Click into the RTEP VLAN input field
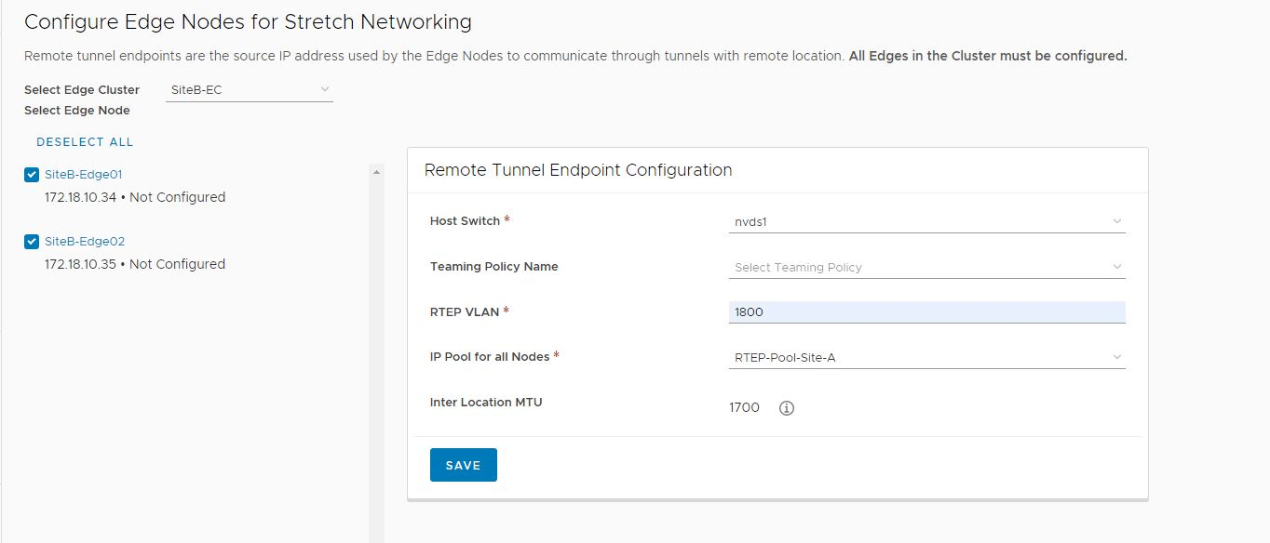Viewport: 1270px width, 543px height. (926, 312)
